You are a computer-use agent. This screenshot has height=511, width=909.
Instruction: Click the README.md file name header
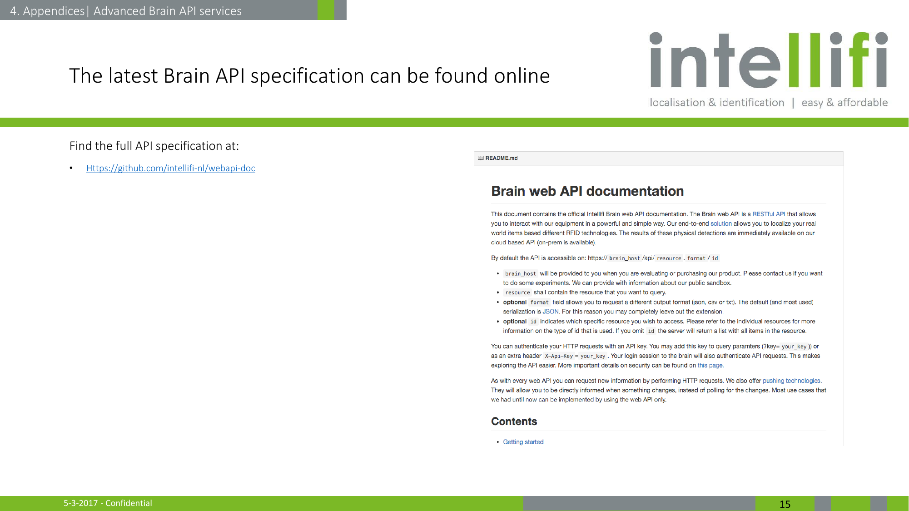[502, 158]
